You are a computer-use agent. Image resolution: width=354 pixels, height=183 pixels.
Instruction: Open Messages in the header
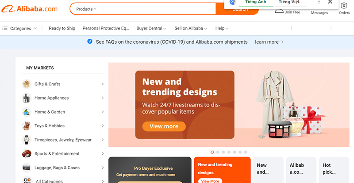pos(319,13)
